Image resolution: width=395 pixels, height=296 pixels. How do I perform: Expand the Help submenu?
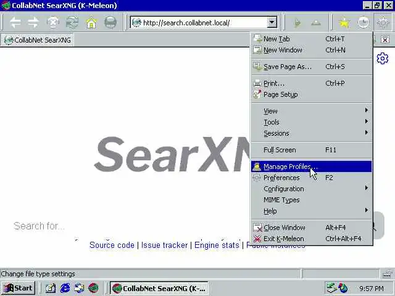coord(312,211)
